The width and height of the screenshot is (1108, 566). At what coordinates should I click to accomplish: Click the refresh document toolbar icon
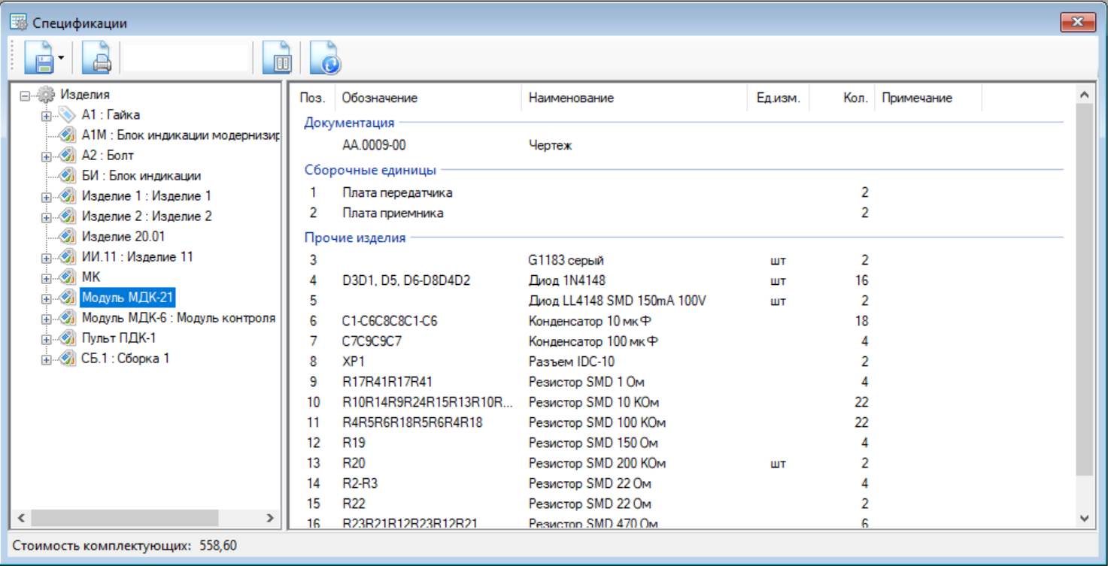[x=325, y=58]
